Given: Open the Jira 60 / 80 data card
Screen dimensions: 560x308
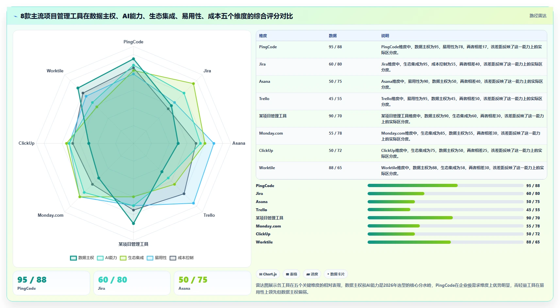Looking at the screenshot, I should tap(132, 283).
